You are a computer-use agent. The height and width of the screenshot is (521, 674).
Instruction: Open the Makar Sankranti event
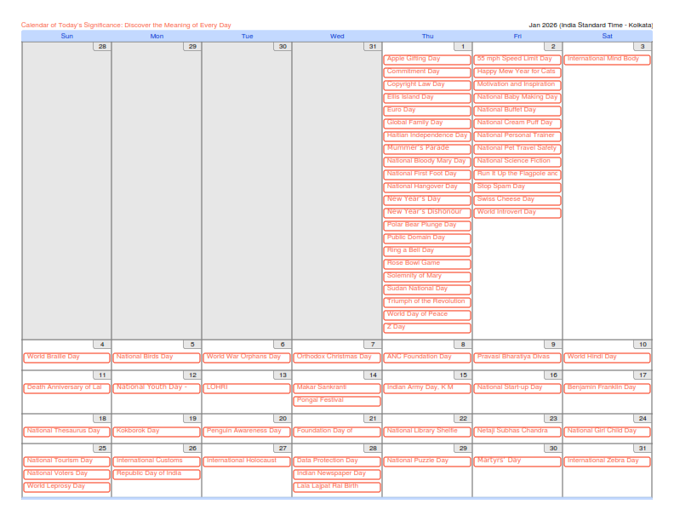(x=337, y=388)
